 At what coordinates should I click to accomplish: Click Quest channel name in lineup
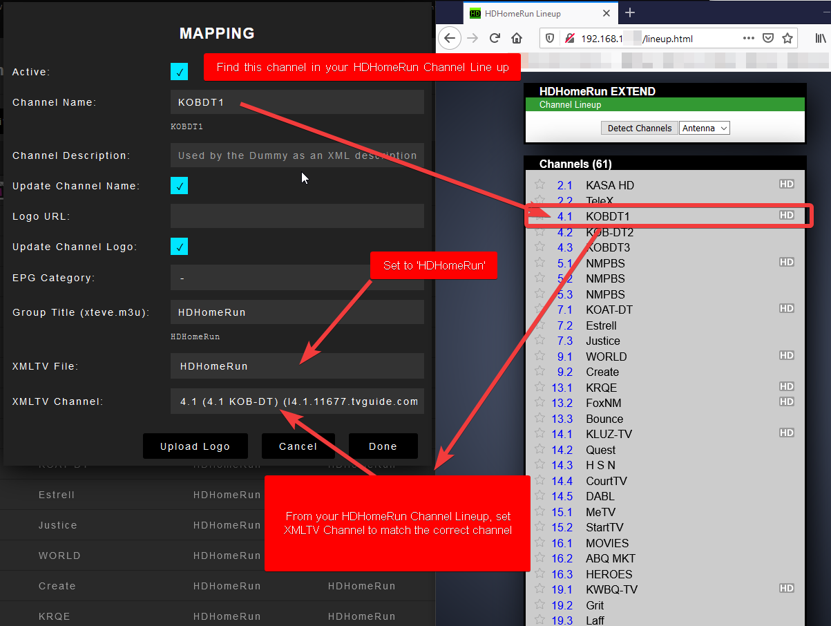pos(601,450)
